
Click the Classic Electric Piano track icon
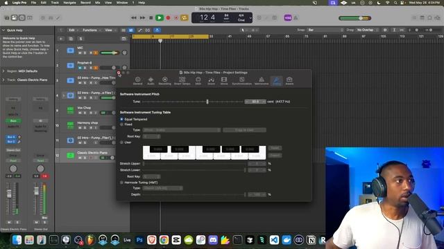(x=71, y=155)
